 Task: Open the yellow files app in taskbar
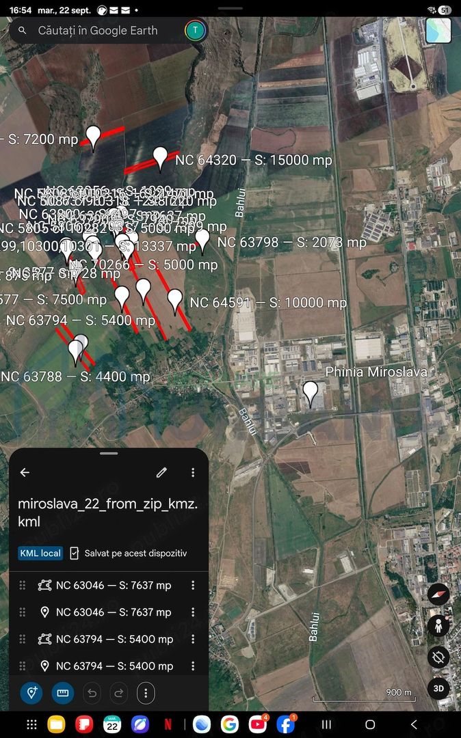tap(57, 724)
